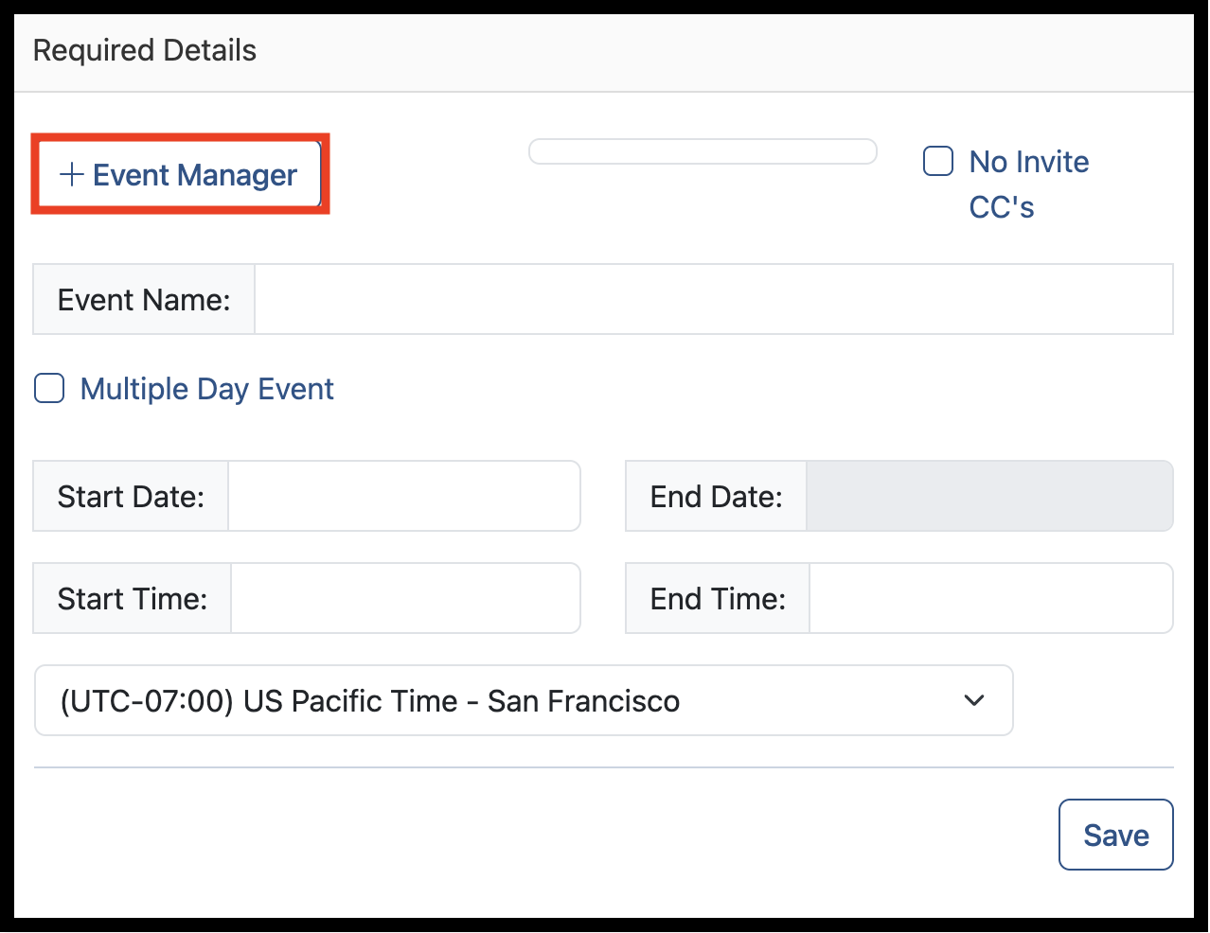Click into the Start Time field
The image size is (1210, 933).
point(405,598)
